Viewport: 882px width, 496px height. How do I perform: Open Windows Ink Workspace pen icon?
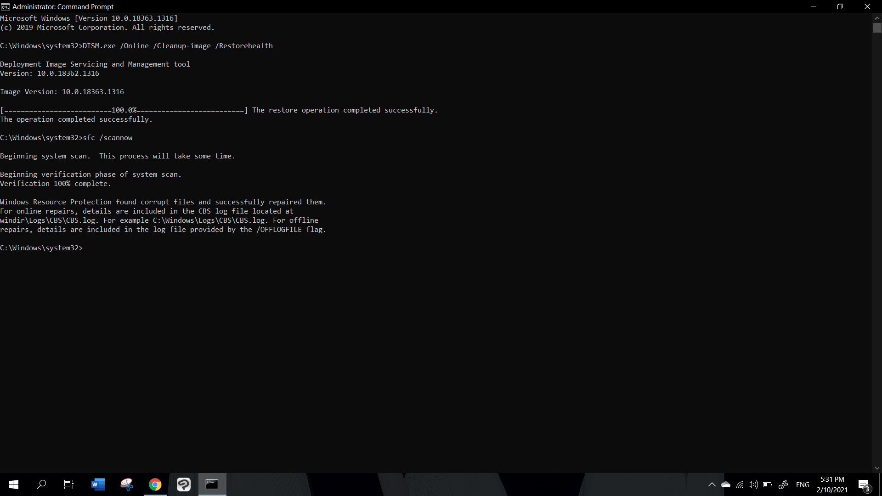click(784, 485)
